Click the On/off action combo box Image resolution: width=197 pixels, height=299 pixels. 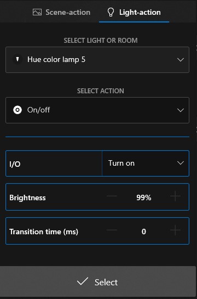pos(97,110)
